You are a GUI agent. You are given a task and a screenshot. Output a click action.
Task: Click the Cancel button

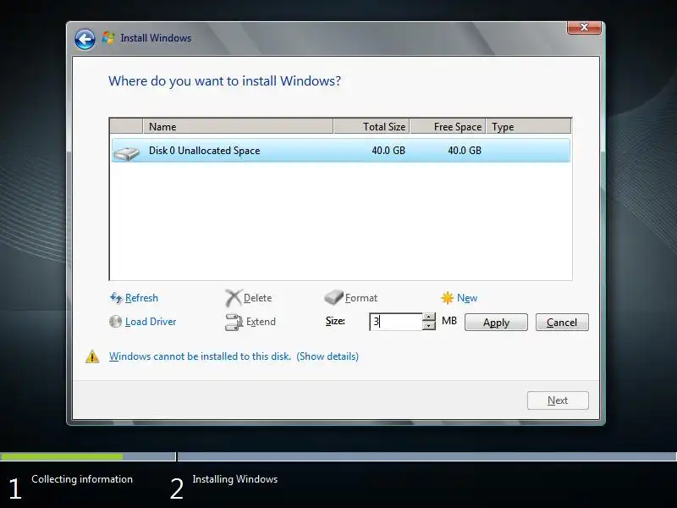pos(562,323)
